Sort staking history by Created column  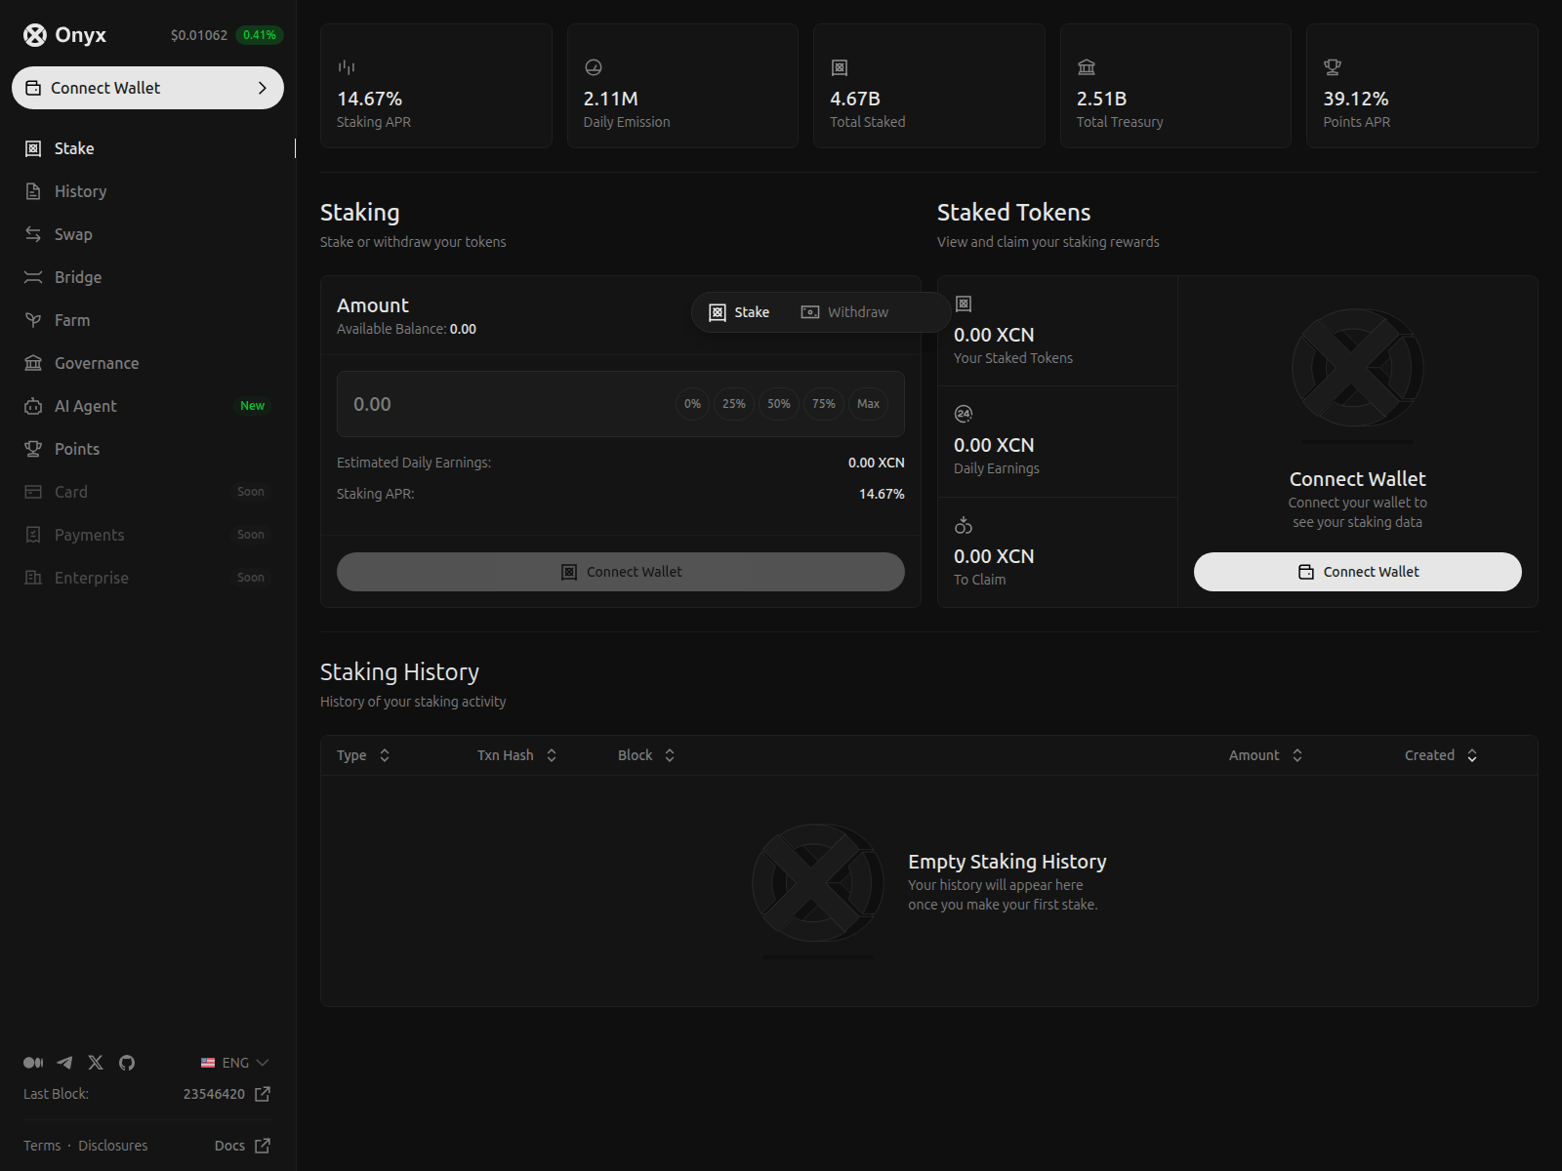coord(1440,755)
